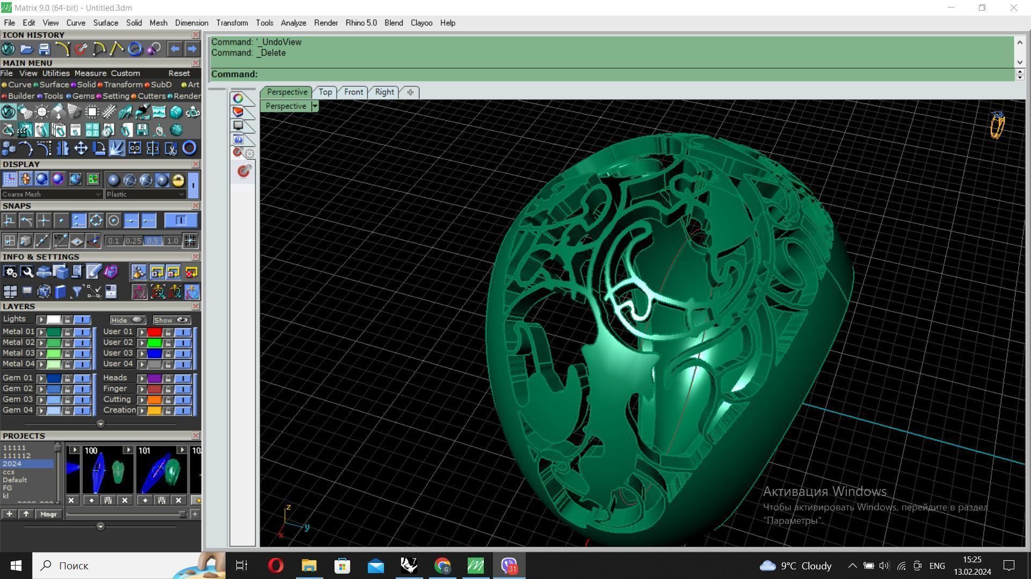The image size is (1031, 579).
Task: Switch to the Front viewport tab
Action: click(x=353, y=92)
